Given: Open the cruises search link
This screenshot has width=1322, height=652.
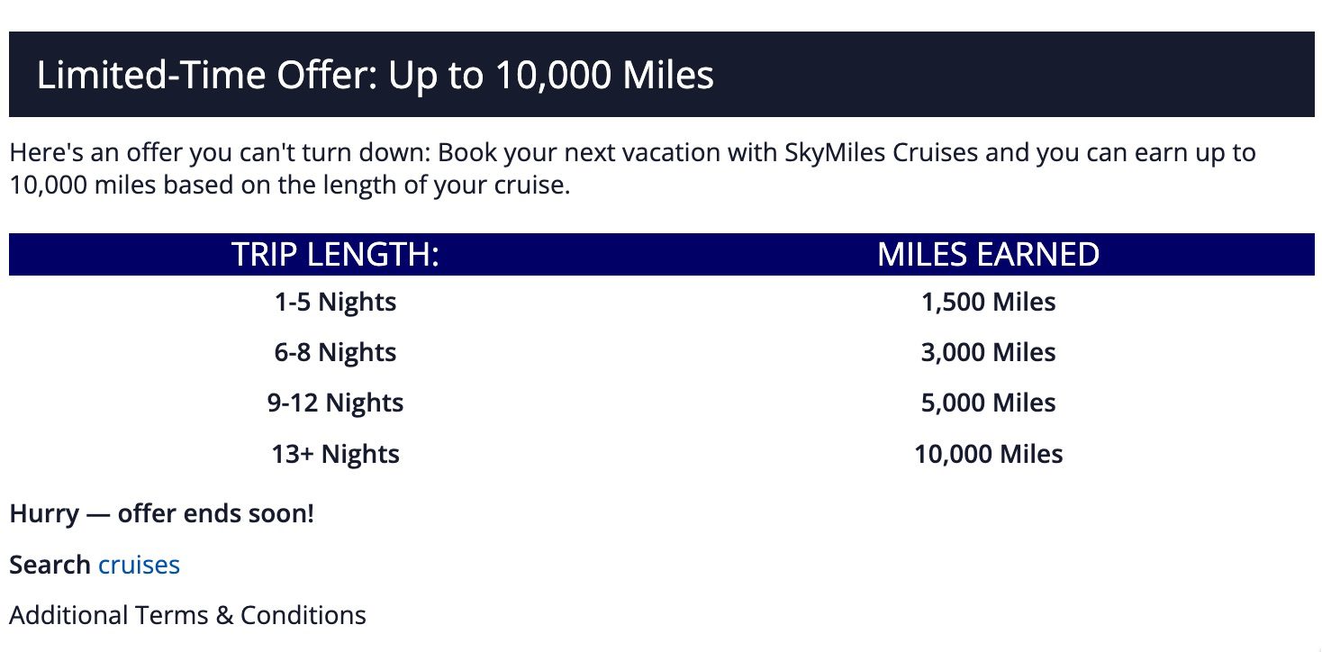Looking at the screenshot, I should coord(139,565).
